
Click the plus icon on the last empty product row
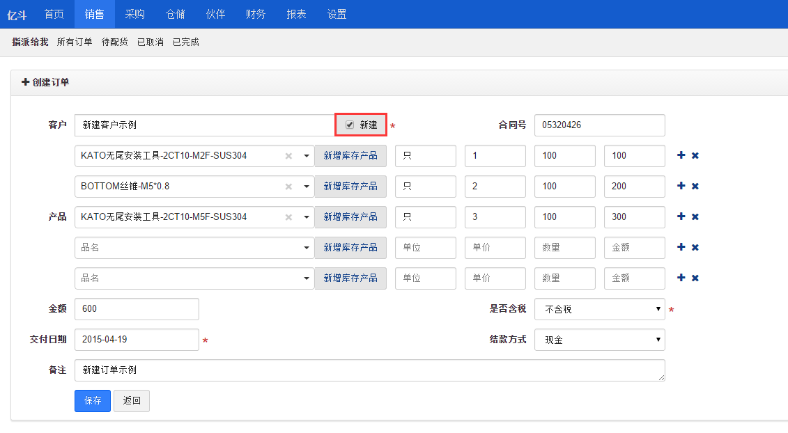point(681,278)
